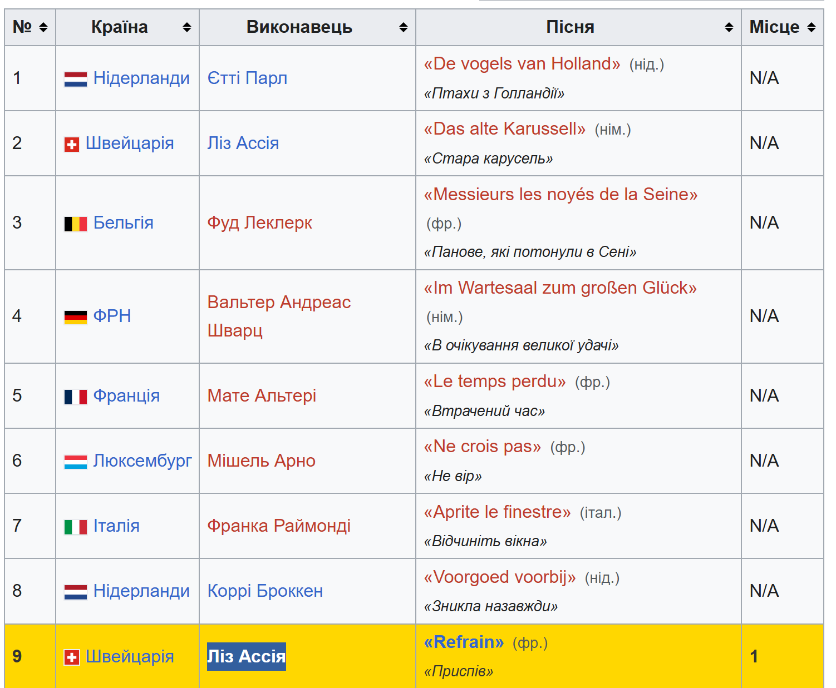Viewport: 836px width, 688px height.
Task: Open Бельгія country link
Action: point(123,222)
